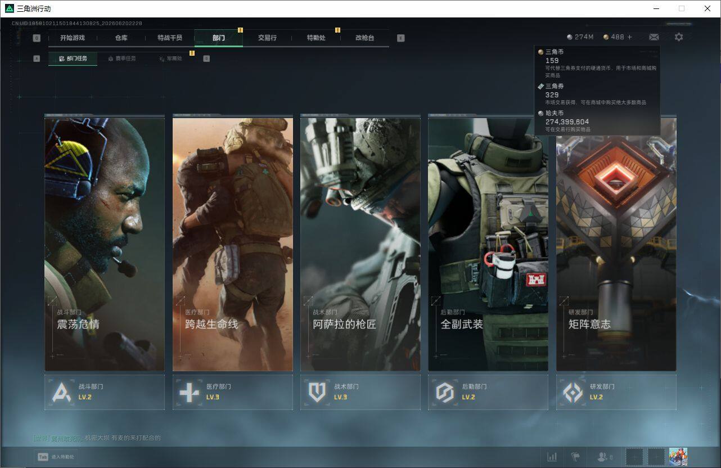Click the second empty squad slot
721x468 pixels.
pos(656,457)
